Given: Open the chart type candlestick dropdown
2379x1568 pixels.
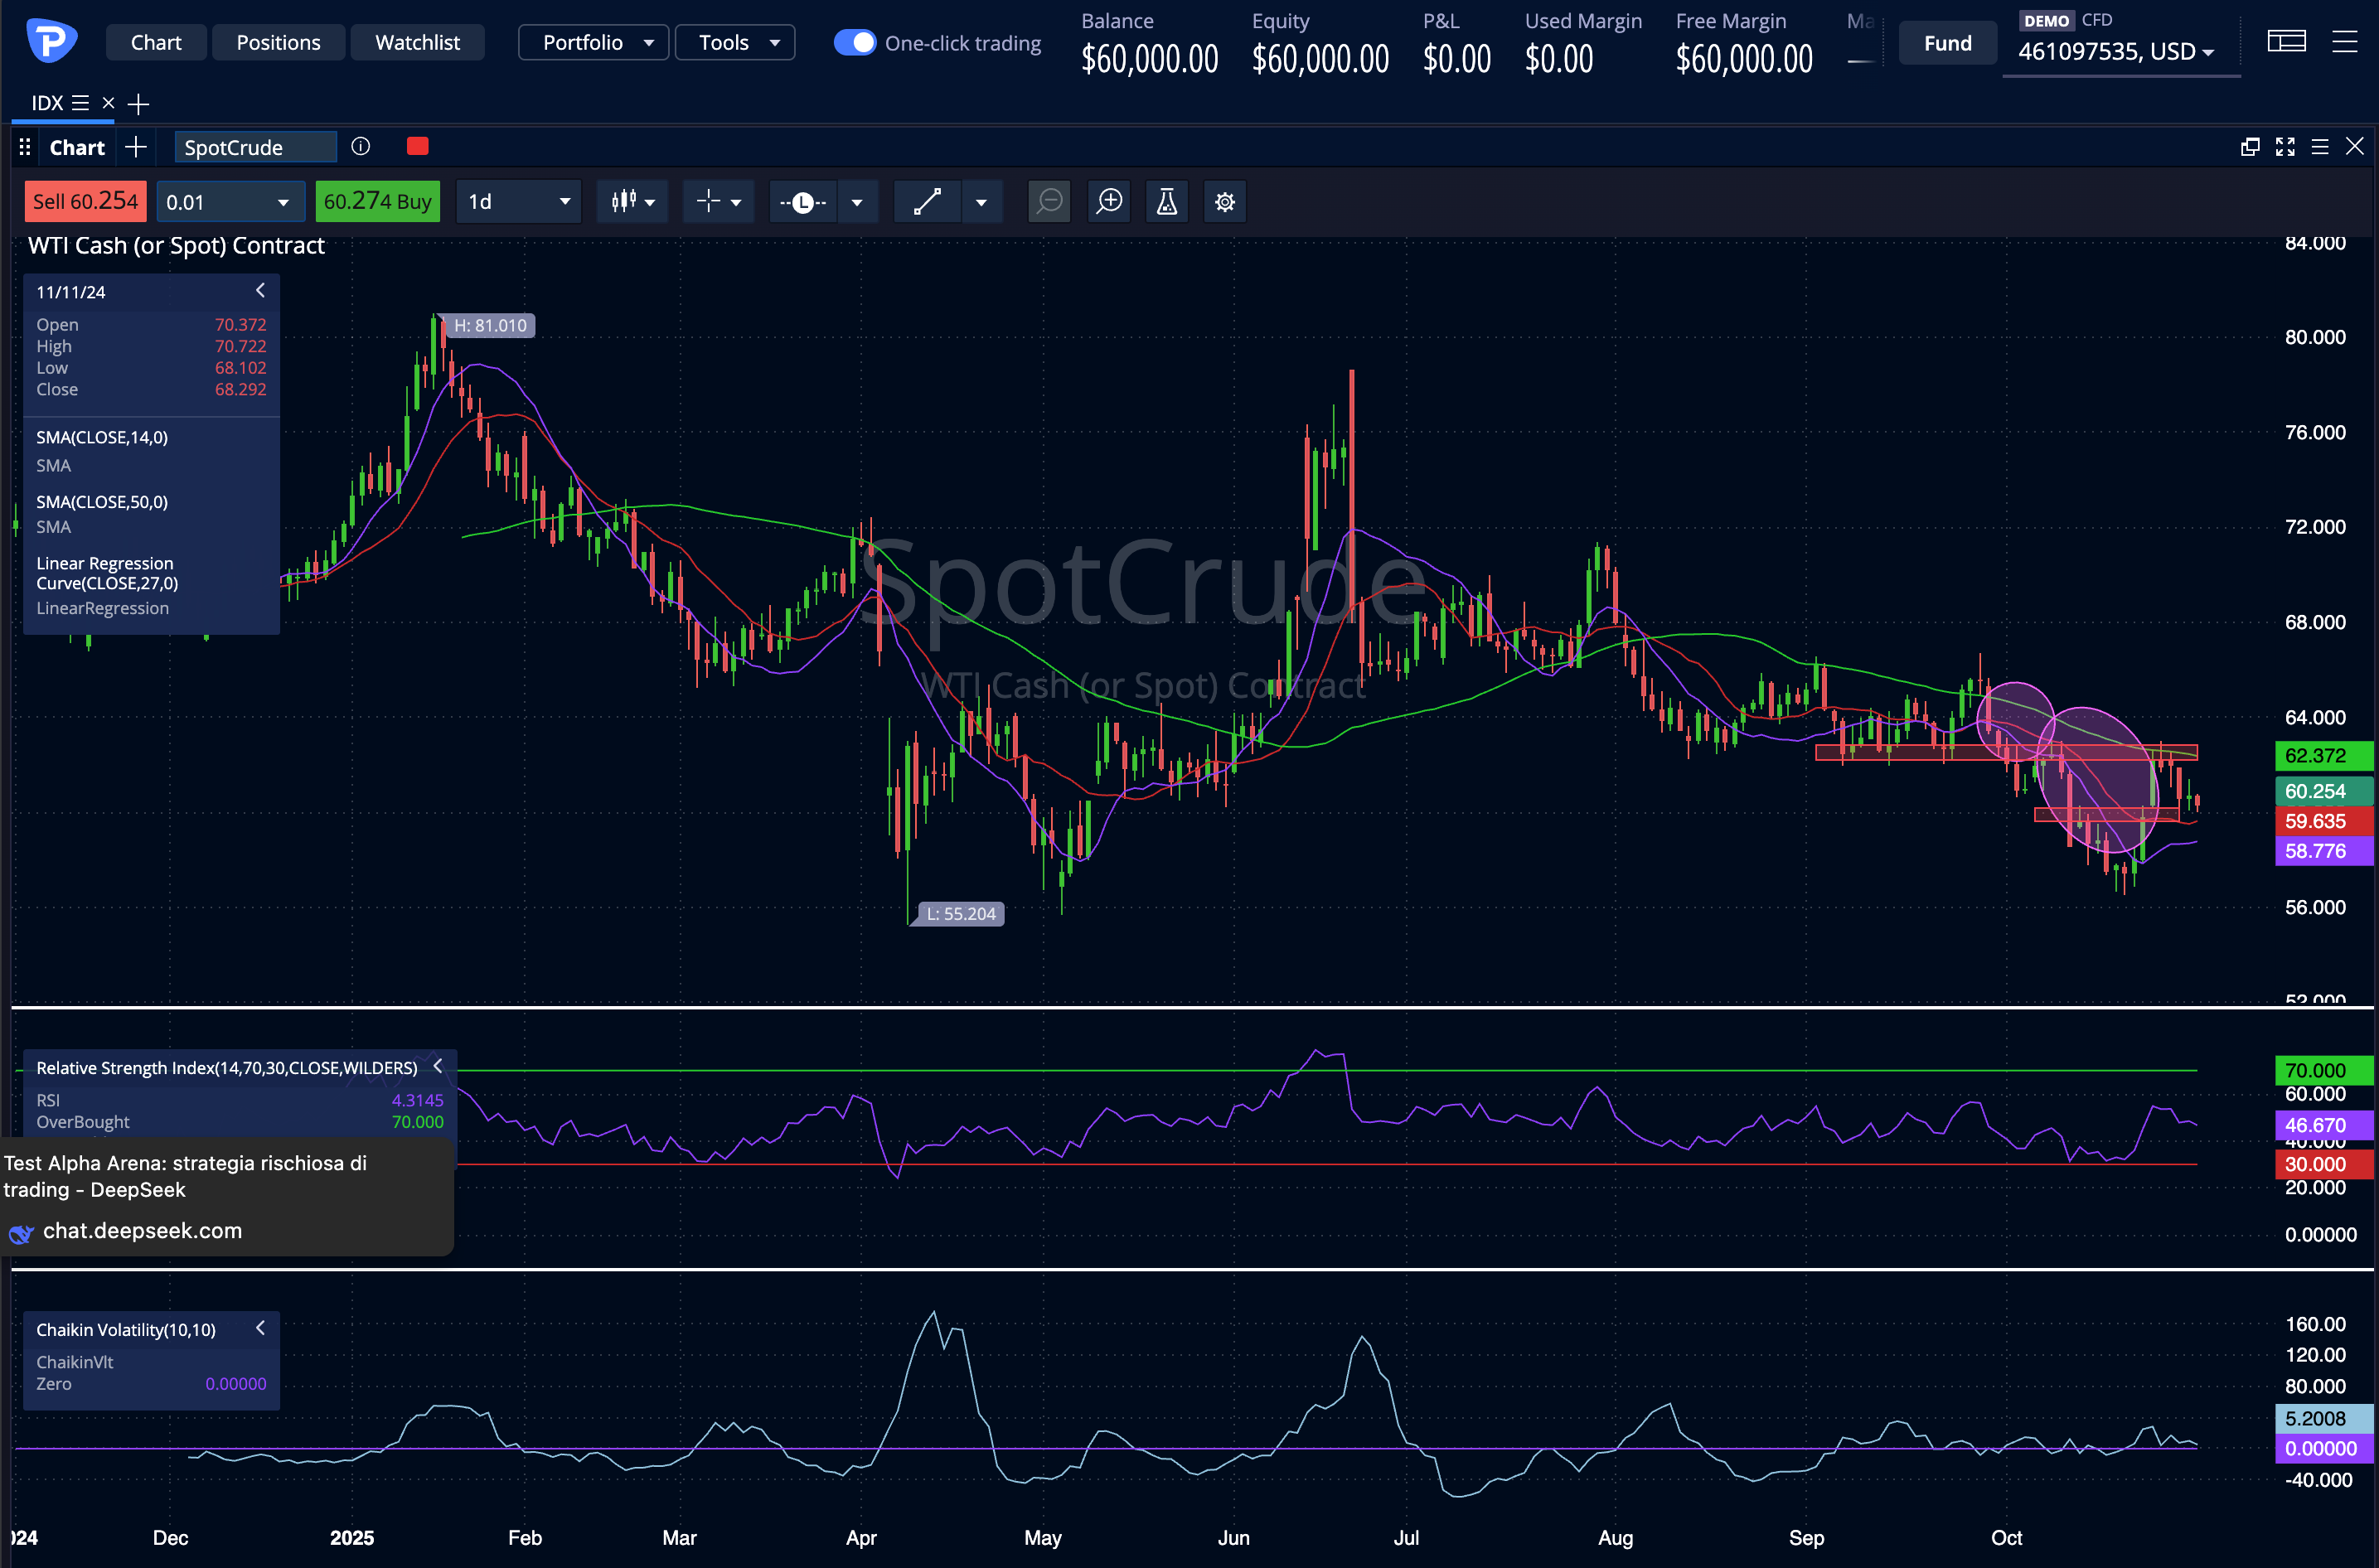Looking at the screenshot, I should click(x=633, y=202).
